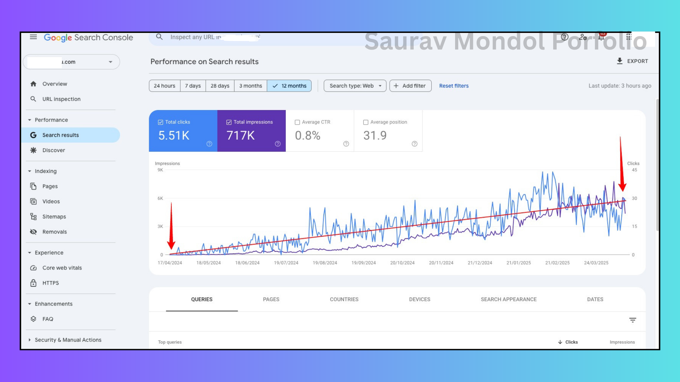Collapse the Experience section

pyautogui.click(x=29, y=253)
